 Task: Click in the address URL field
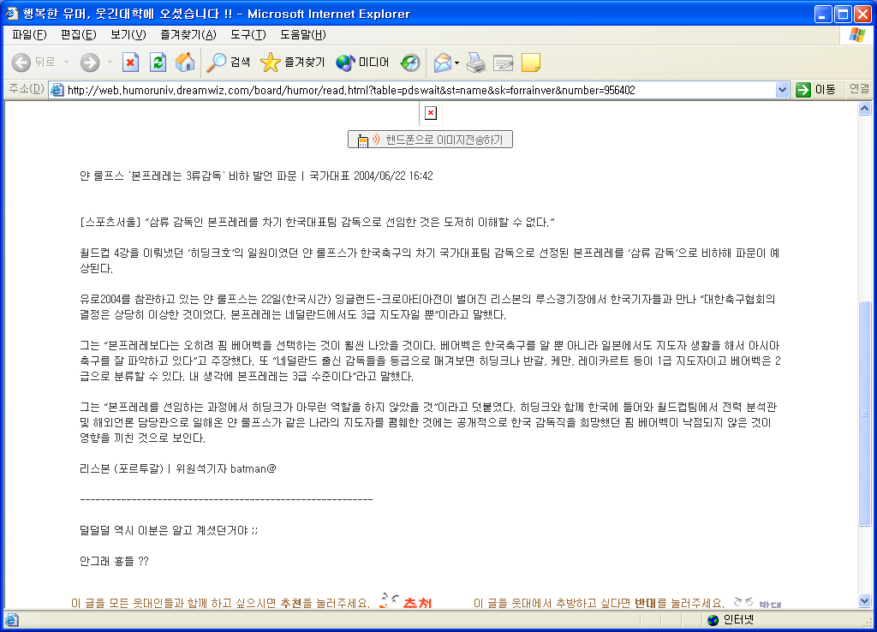click(420, 89)
